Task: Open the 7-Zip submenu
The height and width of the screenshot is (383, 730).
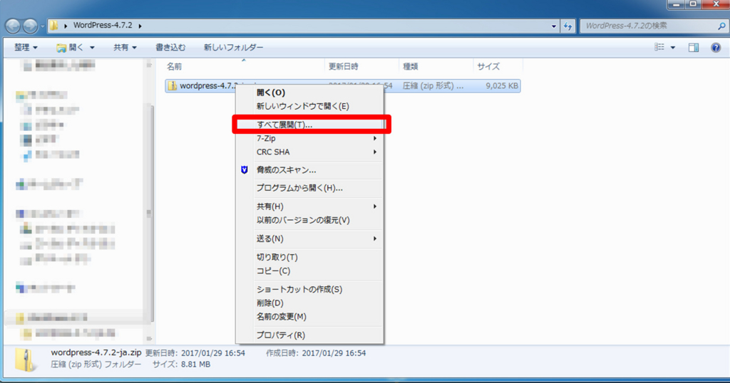Action: [x=309, y=139]
